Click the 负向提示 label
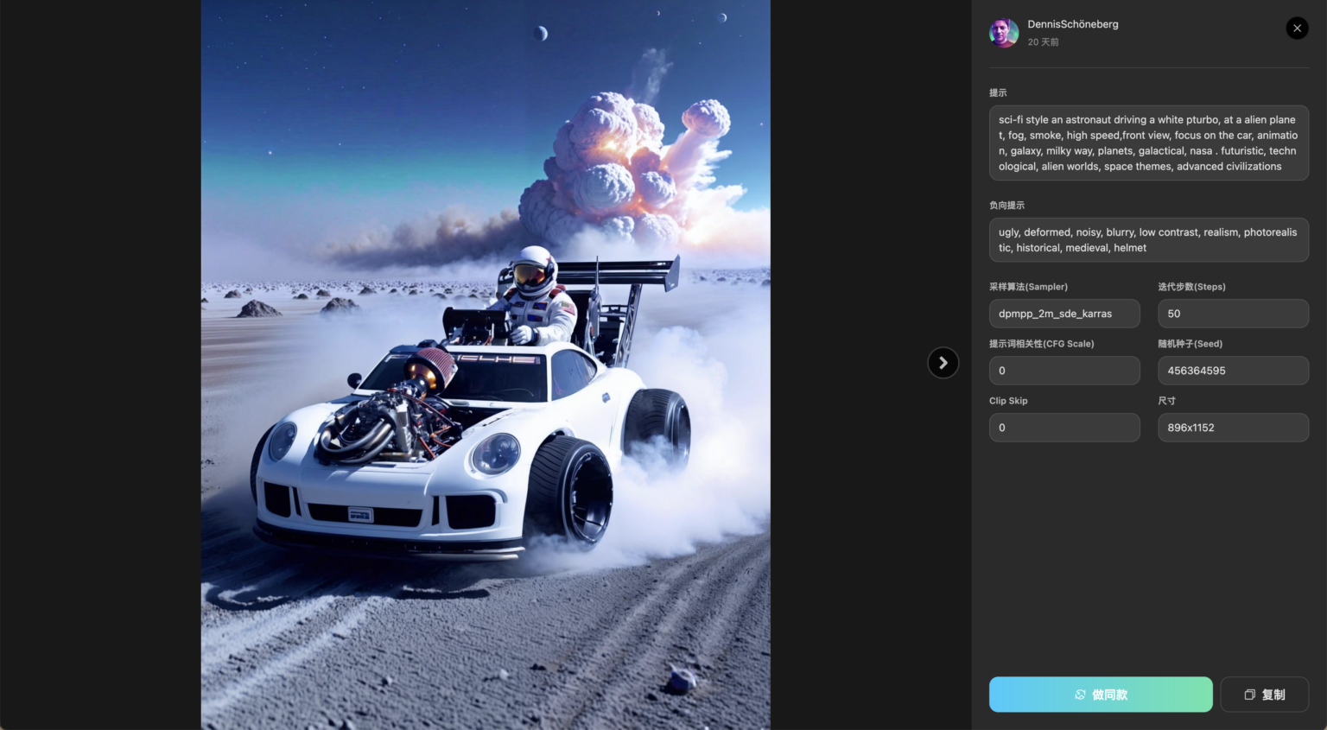The width and height of the screenshot is (1327, 730). coord(1006,206)
